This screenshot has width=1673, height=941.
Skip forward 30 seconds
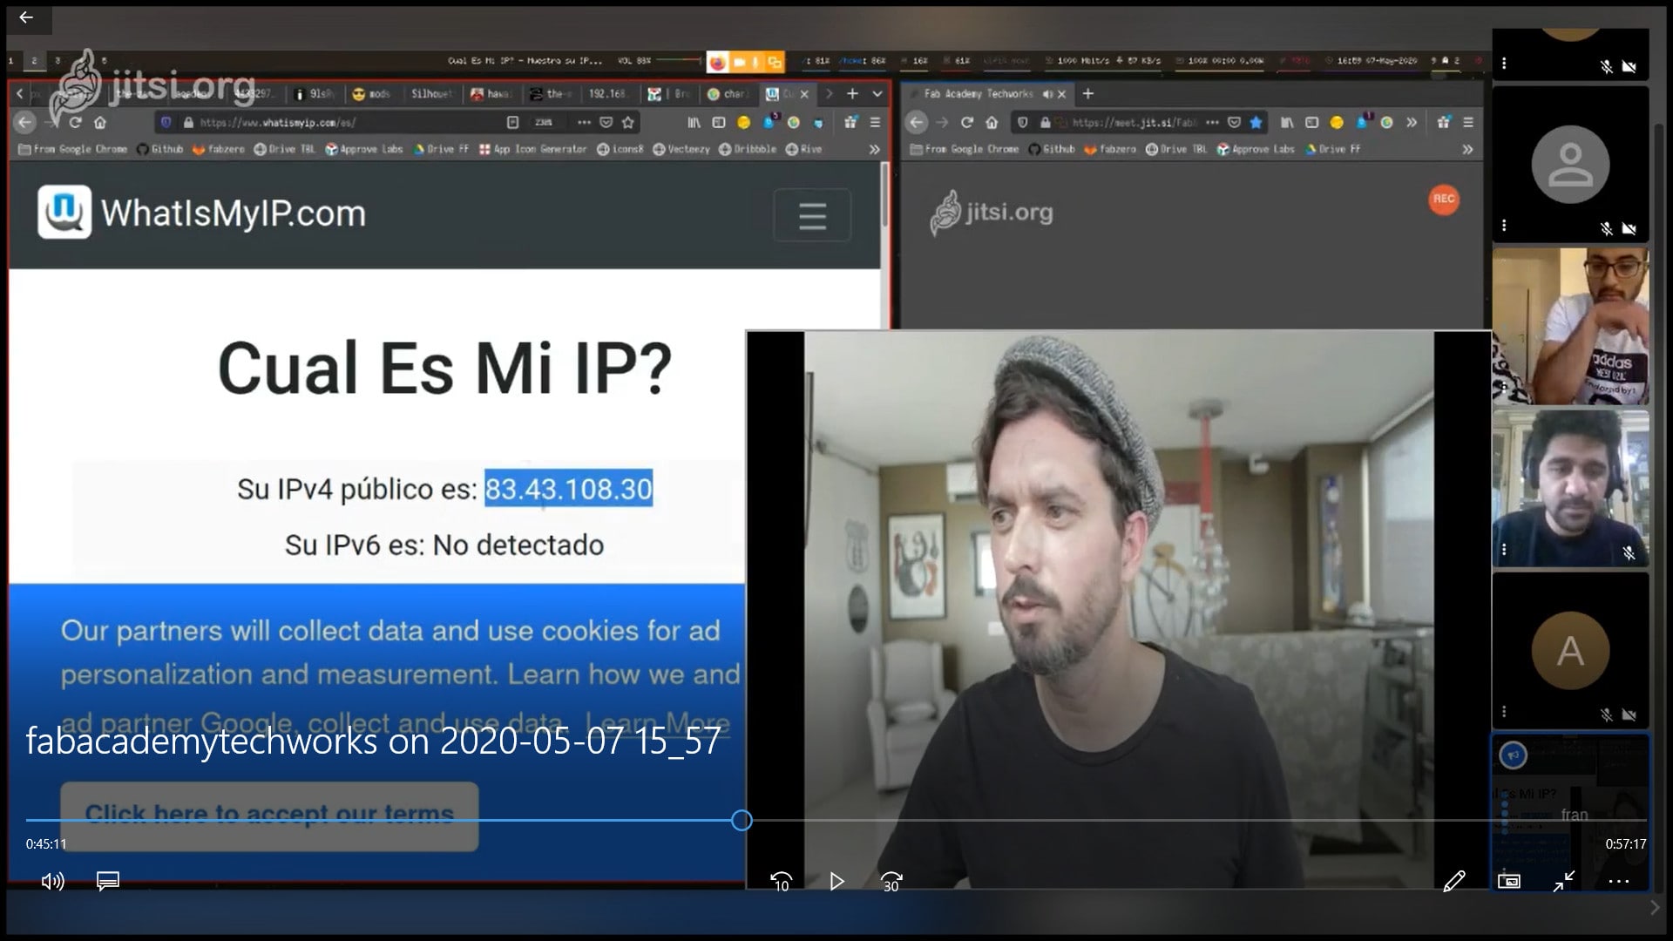point(891,882)
